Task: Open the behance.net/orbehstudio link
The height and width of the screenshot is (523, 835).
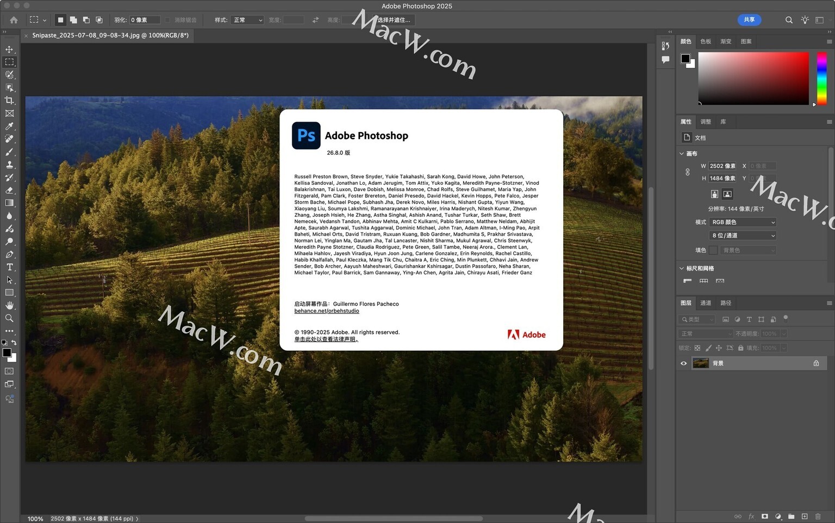Action: (x=327, y=311)
